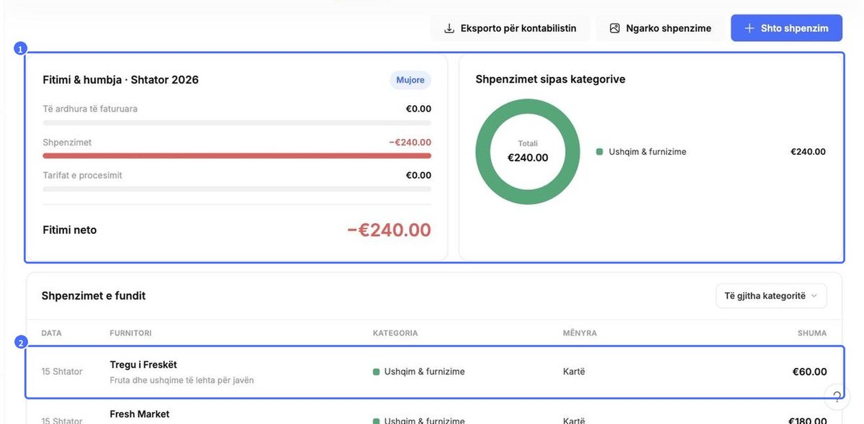Click the image icon in Ngarko shpenzime
The image size is (864, 424).
(x=615, y=28)
